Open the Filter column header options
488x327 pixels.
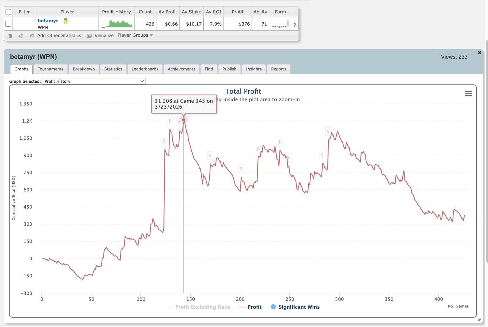point(24,12)
